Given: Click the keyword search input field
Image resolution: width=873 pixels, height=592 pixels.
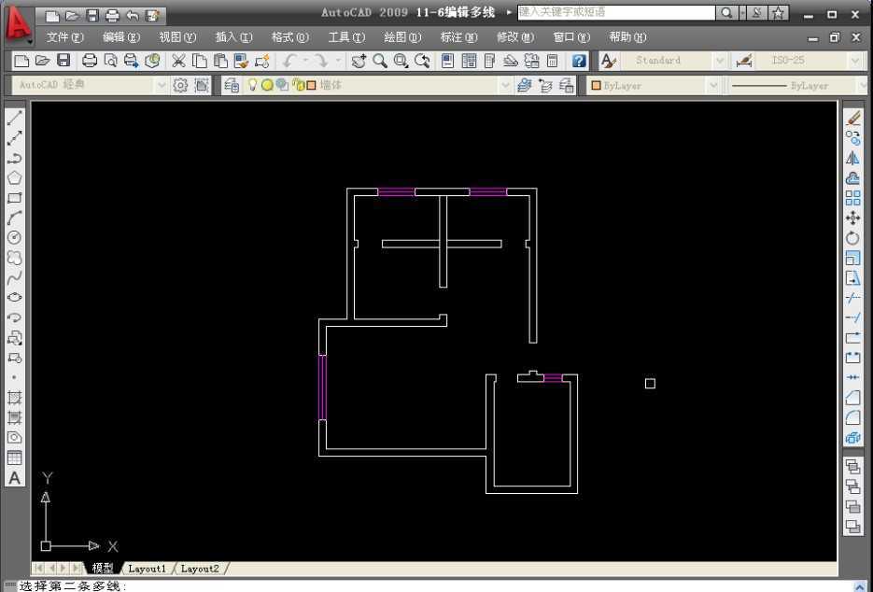Looking at the screenshot, I should [x=616, y=12].
